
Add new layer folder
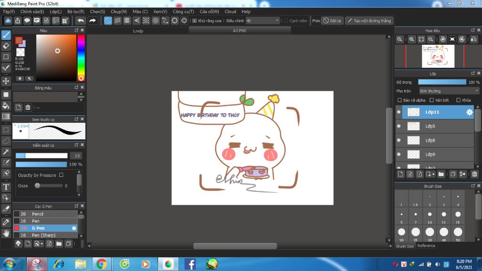coord(441,174)
